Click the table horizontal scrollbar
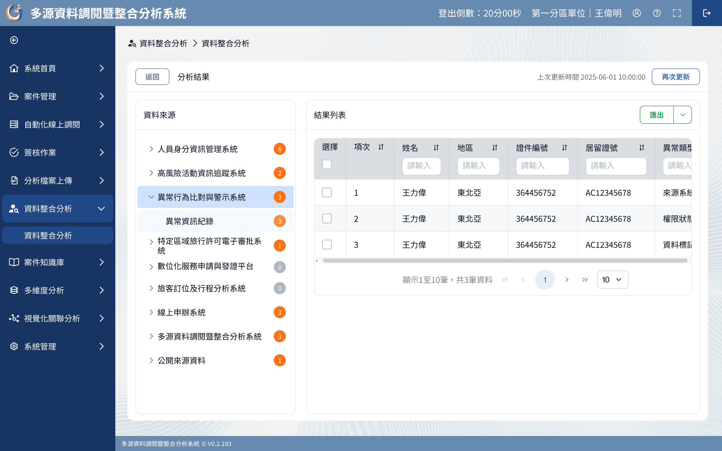The height and width of the screenshot is (451, 722). 505,261
